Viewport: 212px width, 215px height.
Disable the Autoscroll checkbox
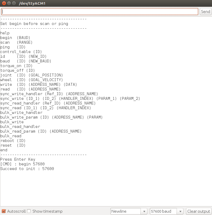point(4,211)
